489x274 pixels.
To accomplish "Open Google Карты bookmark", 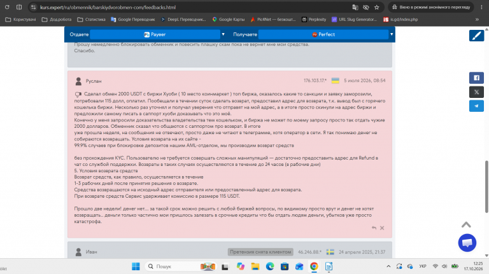I will 229,19.
